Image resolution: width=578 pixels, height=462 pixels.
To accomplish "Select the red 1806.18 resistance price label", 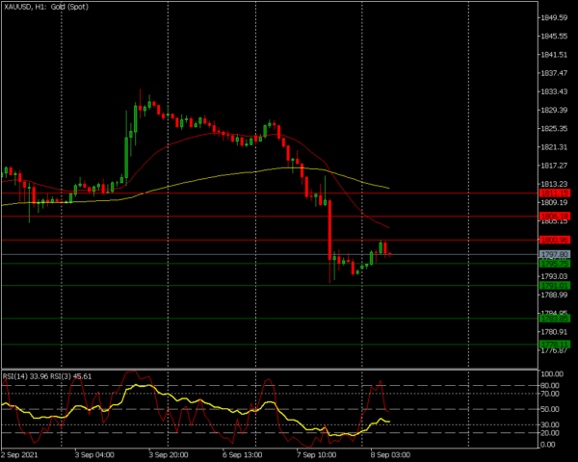I will [x=558, y=217].
